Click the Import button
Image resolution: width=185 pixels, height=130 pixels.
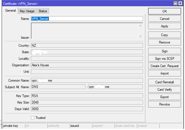click(165, 73)
